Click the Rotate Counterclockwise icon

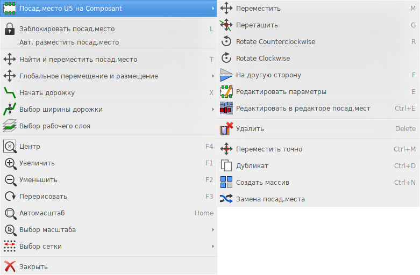coord(226,41)
